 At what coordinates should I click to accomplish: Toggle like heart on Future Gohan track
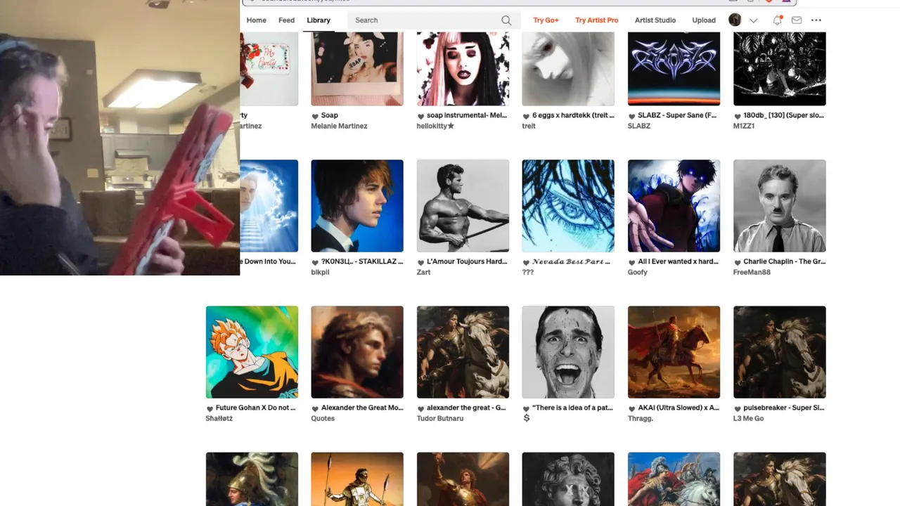210,408
